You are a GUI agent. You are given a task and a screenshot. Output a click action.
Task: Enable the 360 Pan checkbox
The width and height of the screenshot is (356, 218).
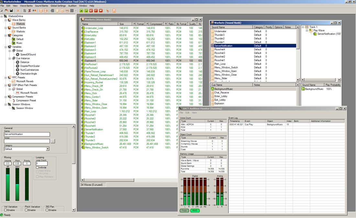pos(47,210)
